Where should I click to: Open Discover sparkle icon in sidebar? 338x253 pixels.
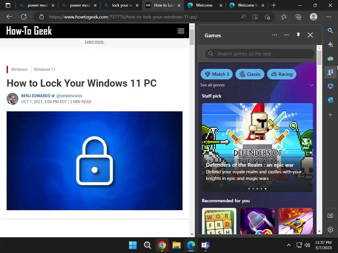pyautogui.click(x=330, y=44)
